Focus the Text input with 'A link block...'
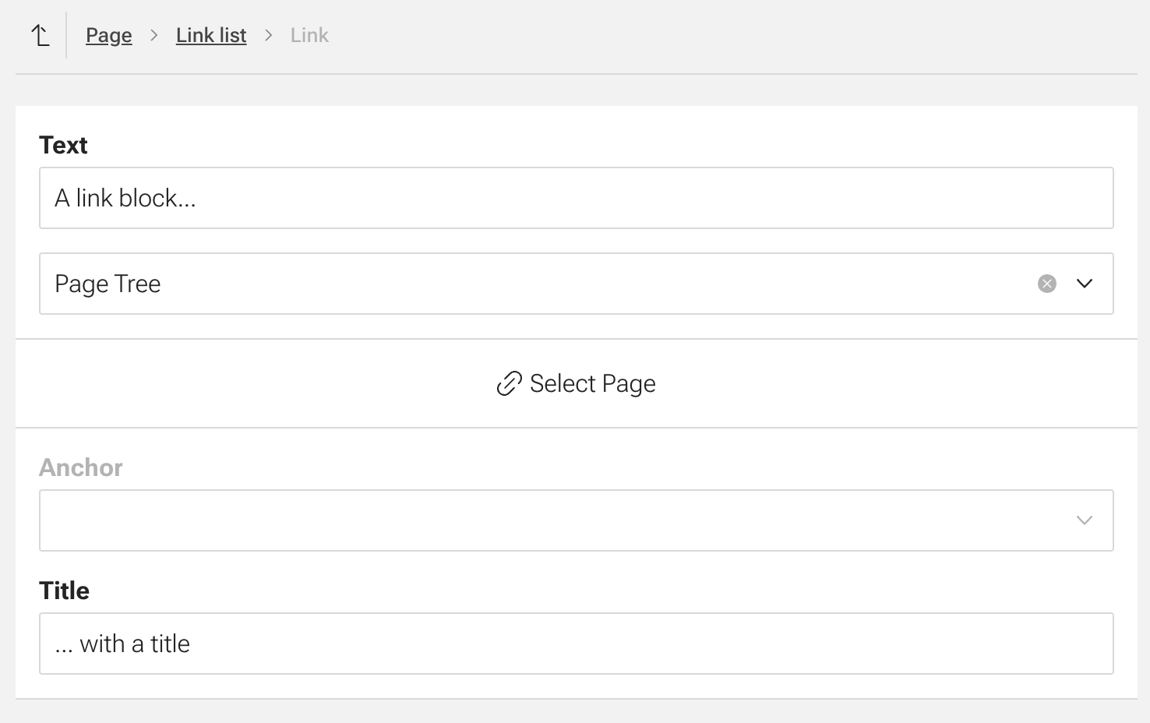This screenshot has height=723, width=1150. pyautogui.click(x=576, y=198)
